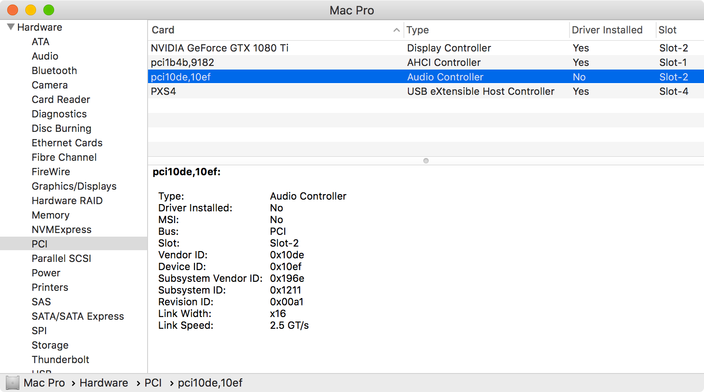Select ATA in the sidebar
Screen dimensions: 704x392
[x=41, y=42]
